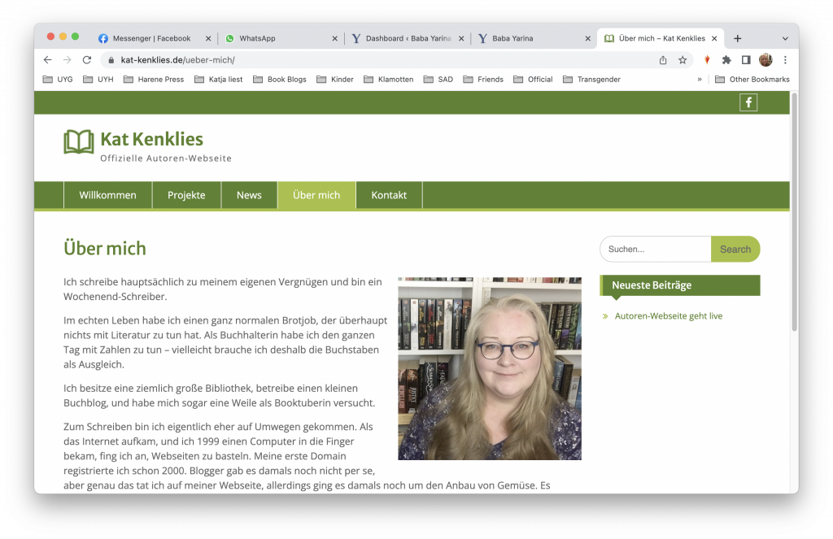The width and height of the screenshot is (833, 539).
Task: Click into the Suchen search field
Action: pos(656,249)
